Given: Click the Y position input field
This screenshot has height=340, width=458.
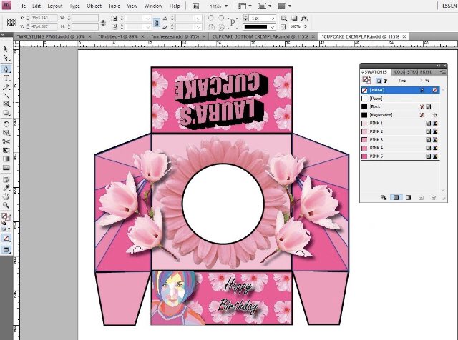Looking at the screenshot, I should coord(44,26).
